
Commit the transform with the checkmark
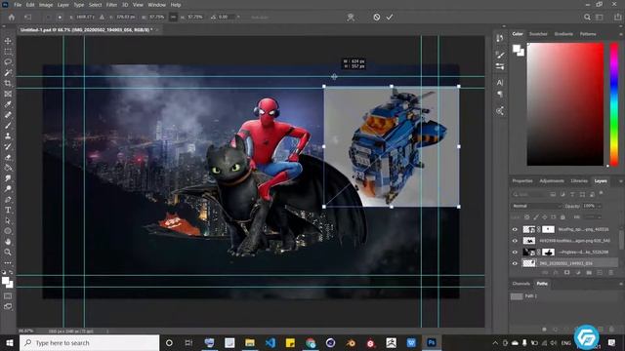coord(390,18)
